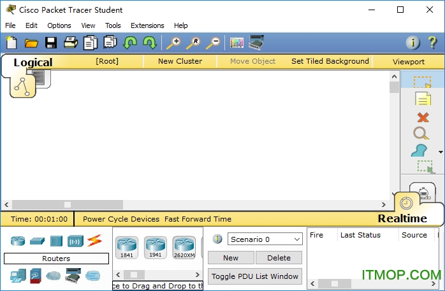Select Multiuser Connection icon

point(93,276)
